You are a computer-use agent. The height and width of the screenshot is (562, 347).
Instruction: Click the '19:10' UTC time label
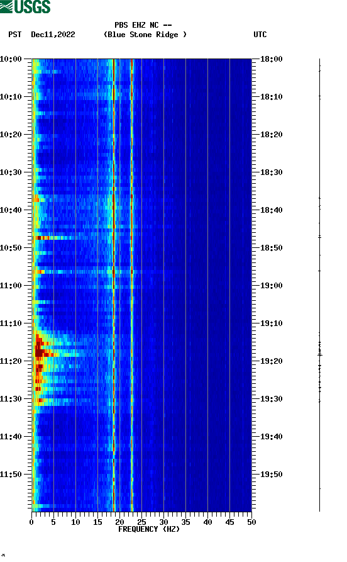click(x=272, y=323)
